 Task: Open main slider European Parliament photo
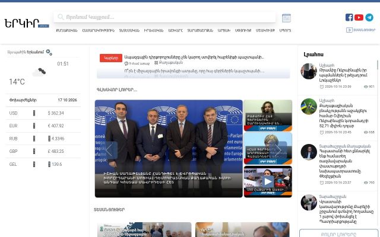click(x=169, y=149)
